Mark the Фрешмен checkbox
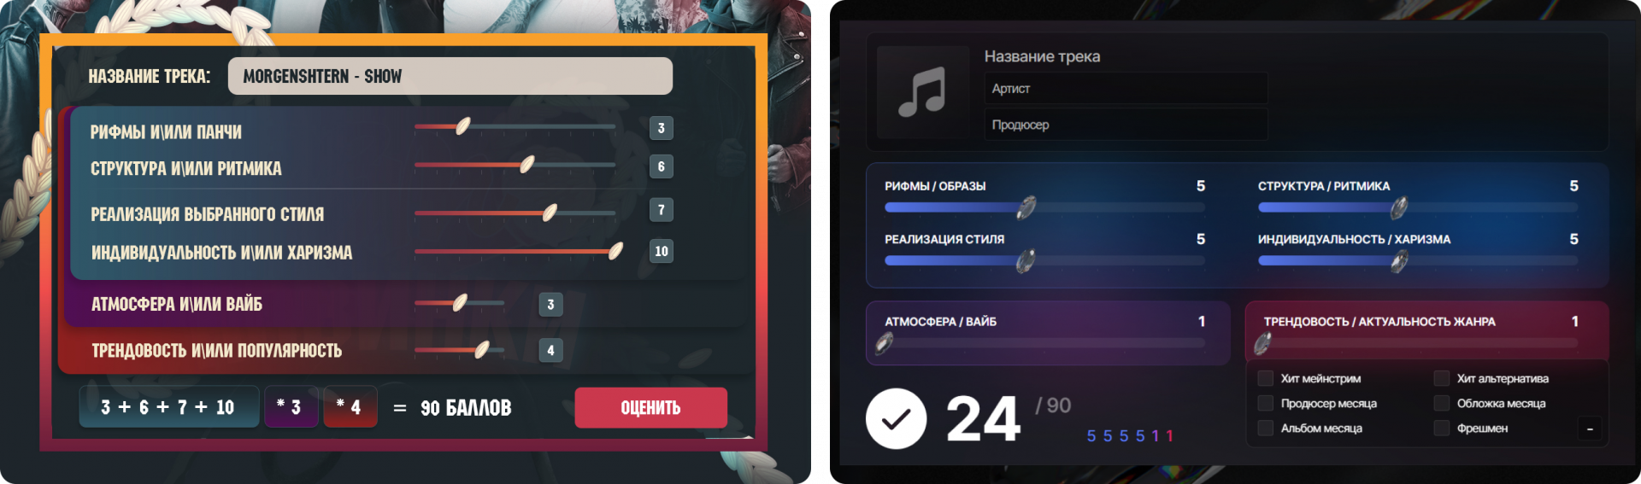Screen dimensions: 1641x484 tap(1442, 428)
